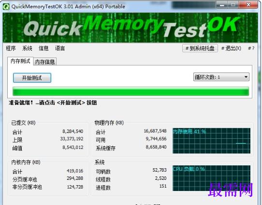Open the 程序 menu
The height and width of the screenshot is (205, 262).
click(11, 48)
